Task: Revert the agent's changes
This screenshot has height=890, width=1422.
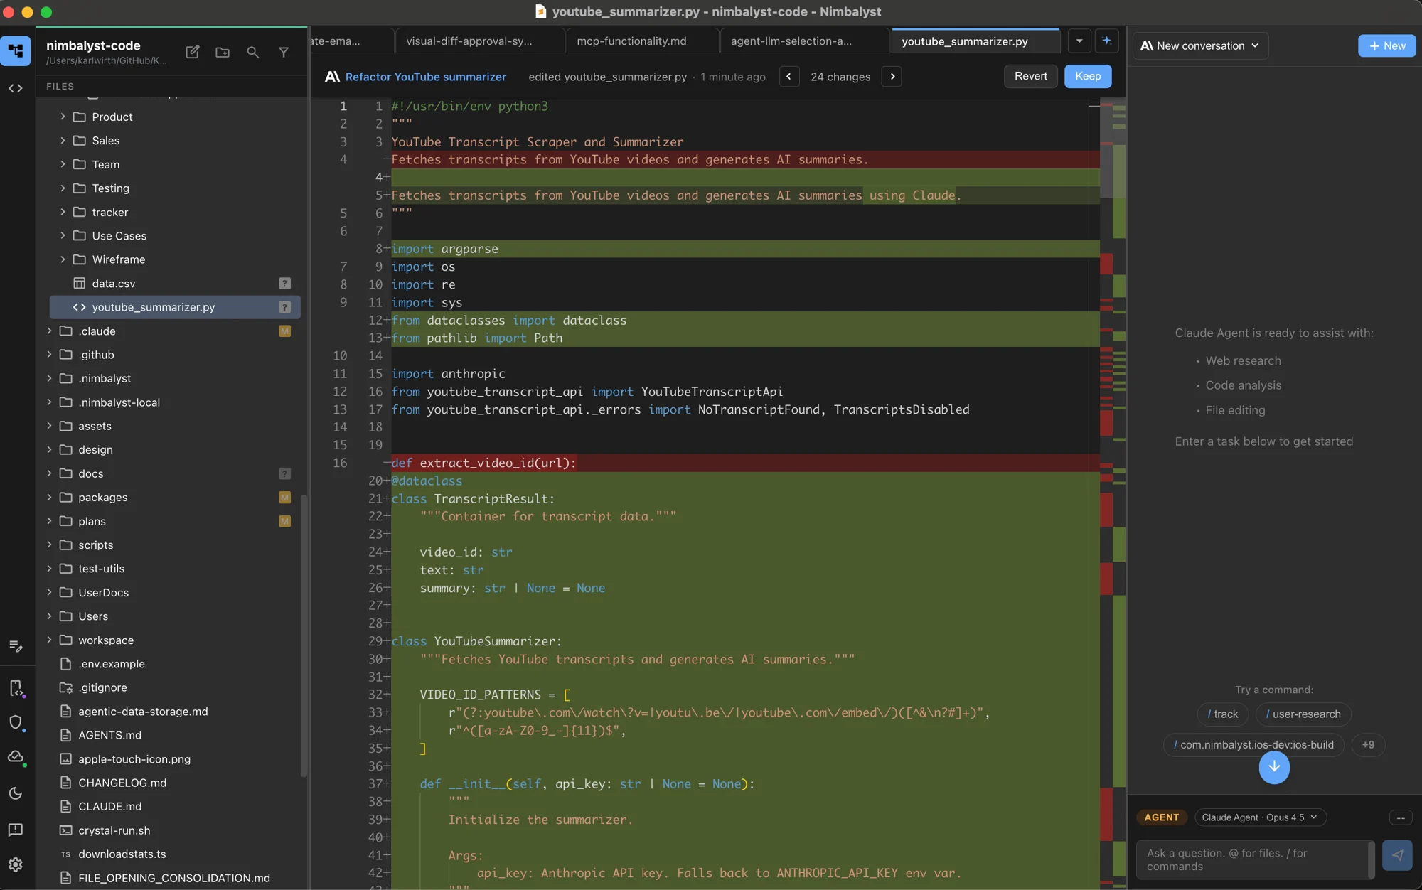Action: coord(1030,76)
